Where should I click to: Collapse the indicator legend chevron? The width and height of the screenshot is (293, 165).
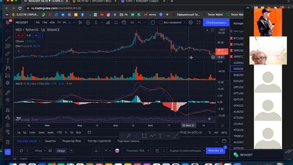[18, 51]
